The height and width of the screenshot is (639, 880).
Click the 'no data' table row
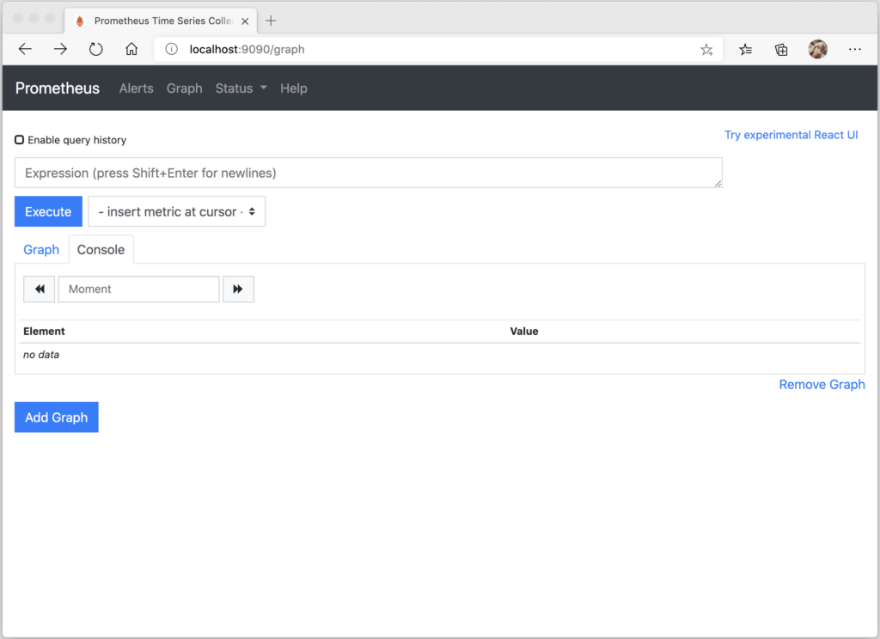click(439, 355)
